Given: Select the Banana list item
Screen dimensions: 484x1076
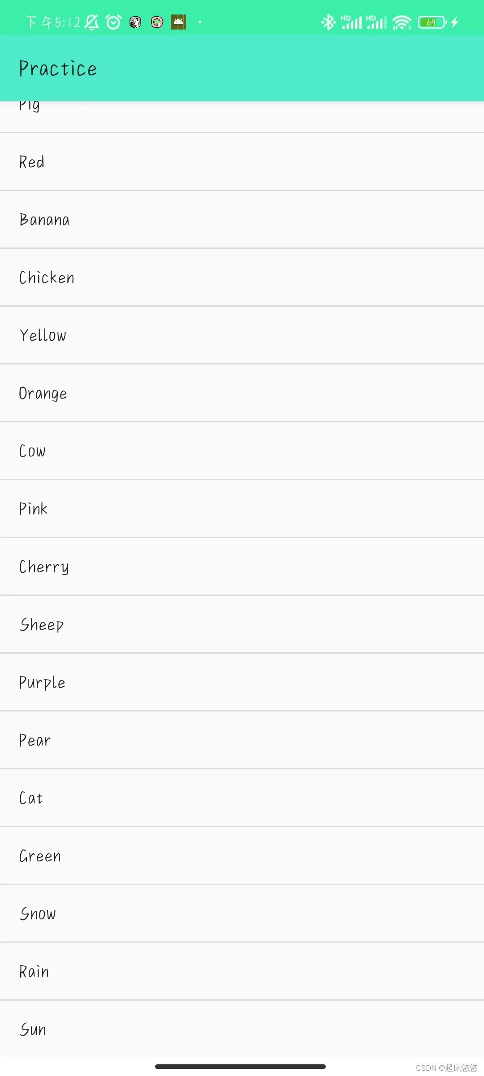Looking at the screenshot, I should point(242,220).
